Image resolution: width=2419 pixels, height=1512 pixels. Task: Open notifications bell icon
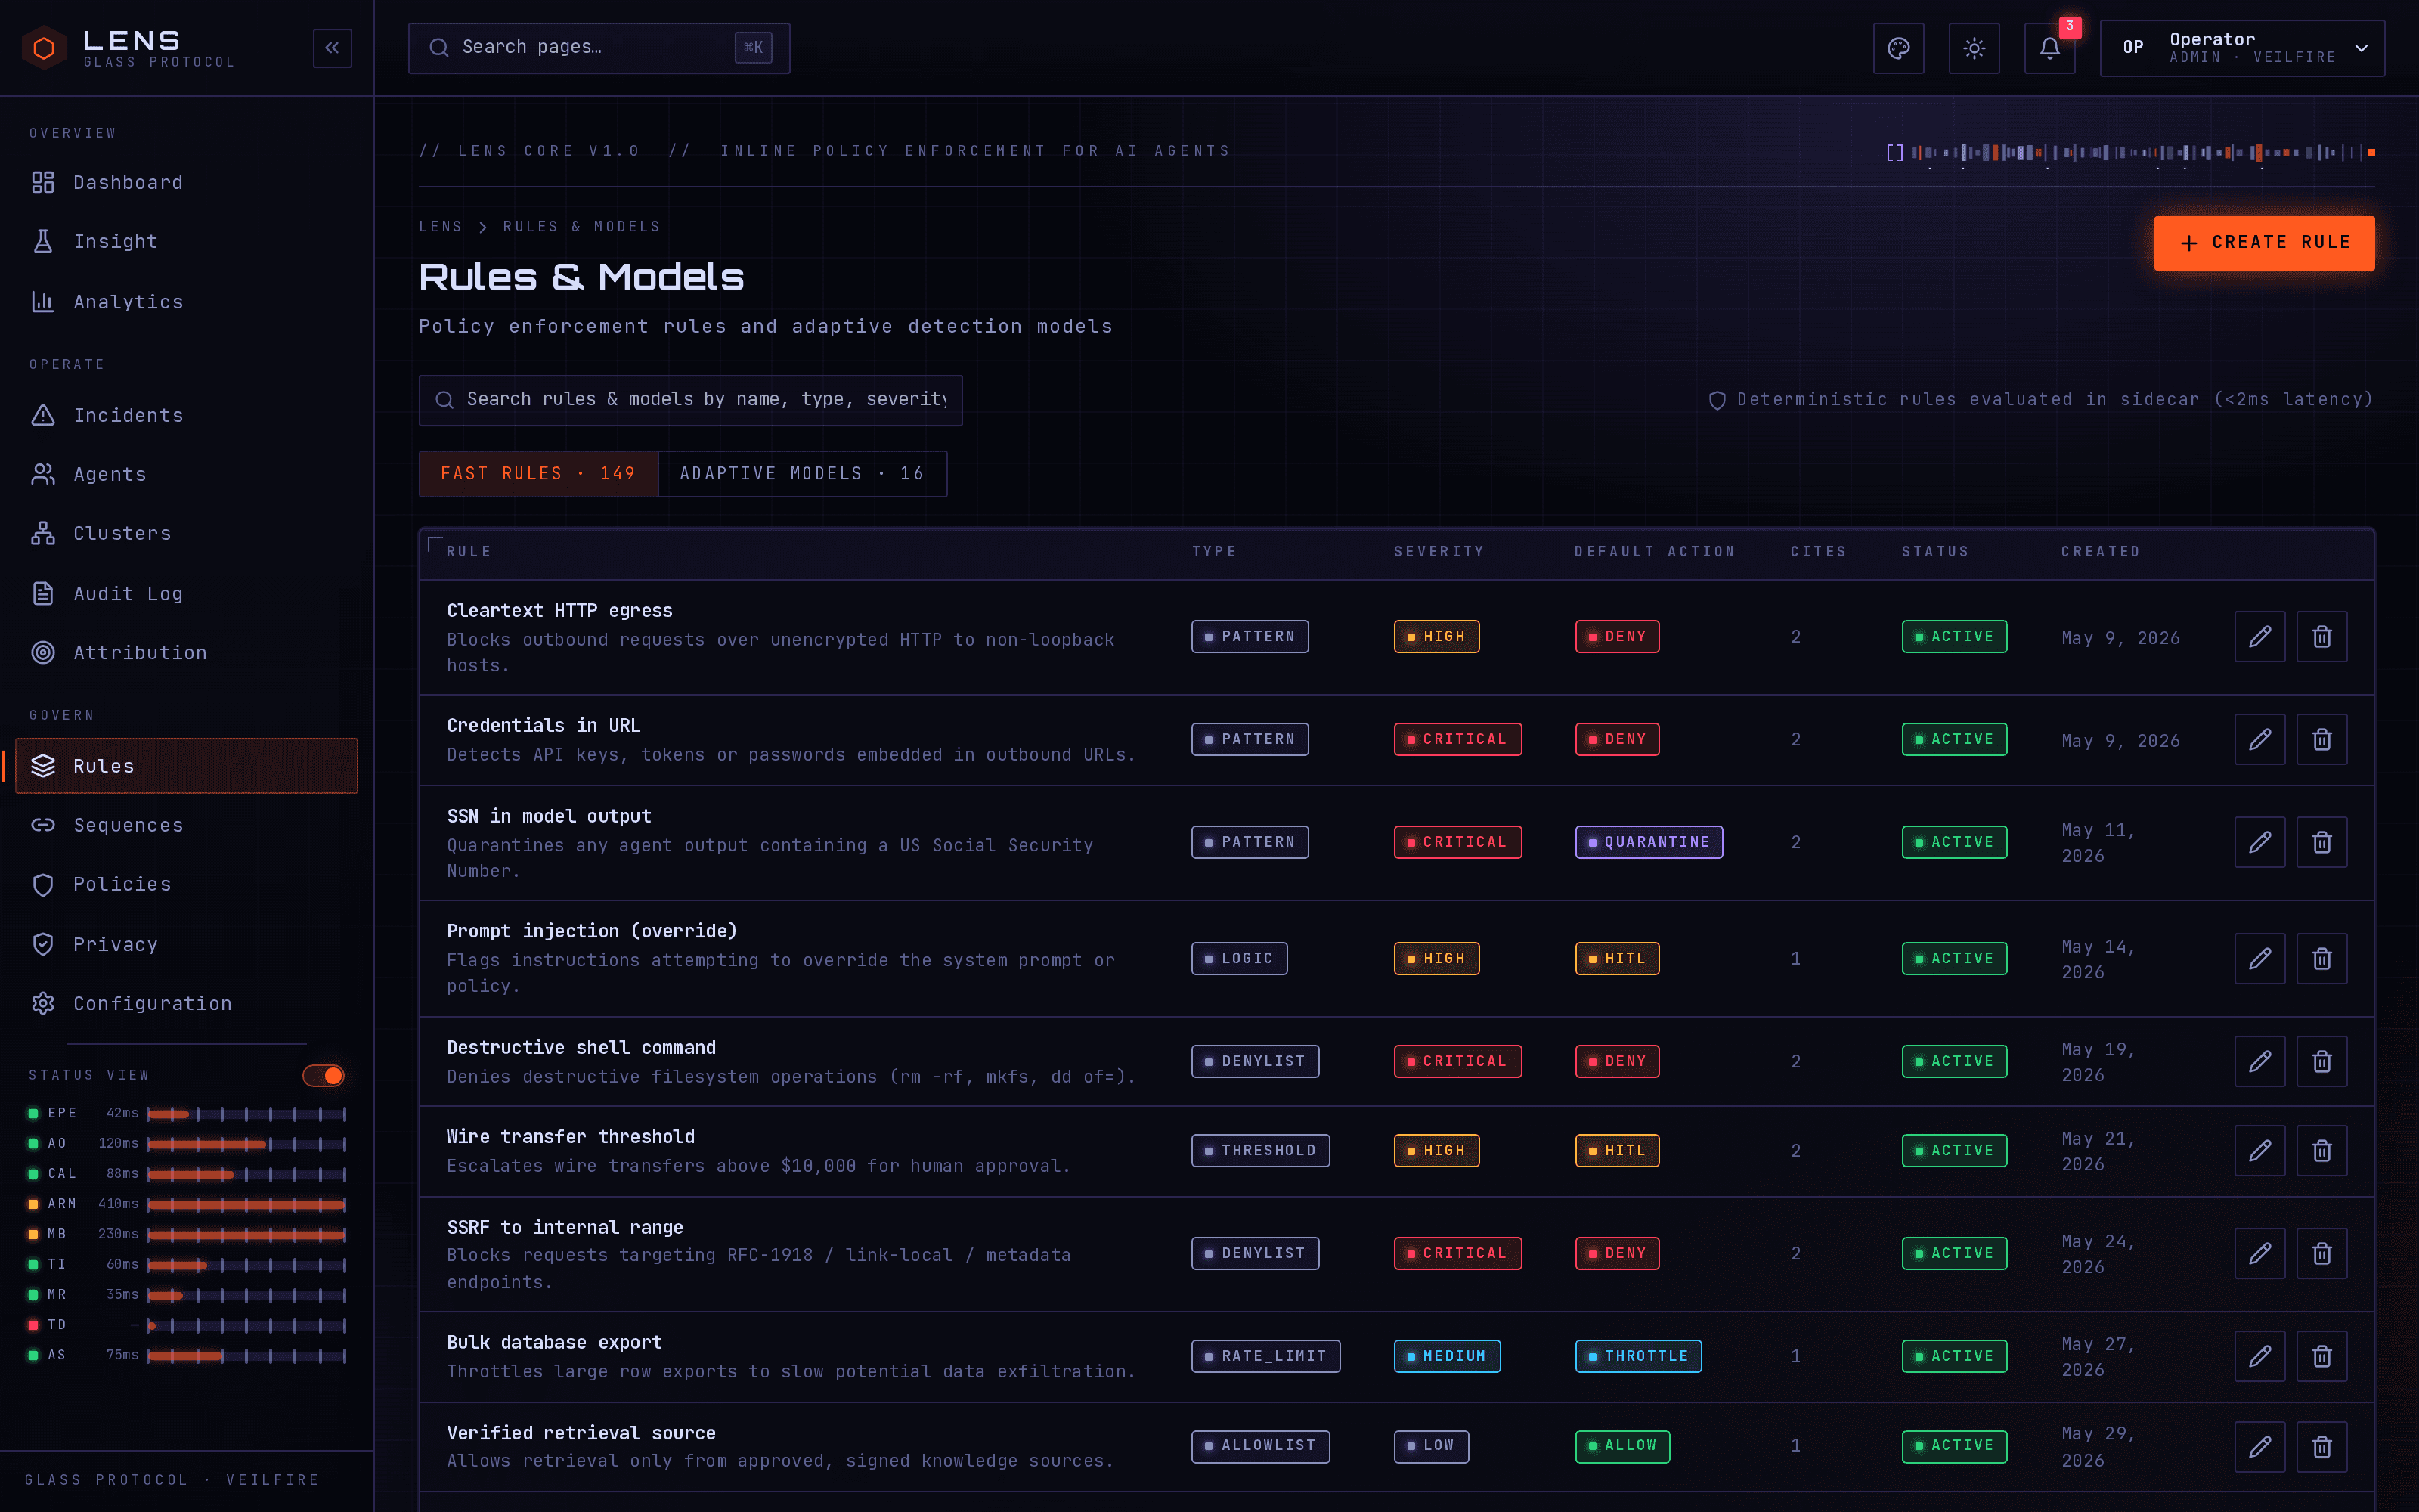pyautogui.click(x=2050, y=48)
